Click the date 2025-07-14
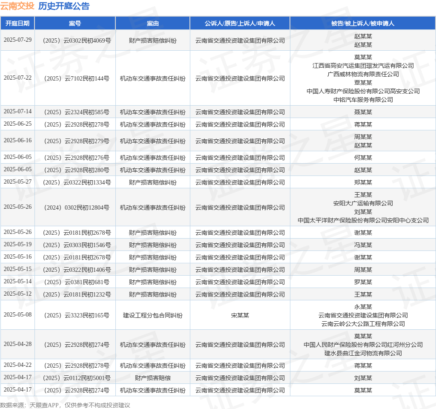This screenshot has height=409, width=436. point(17,111)
